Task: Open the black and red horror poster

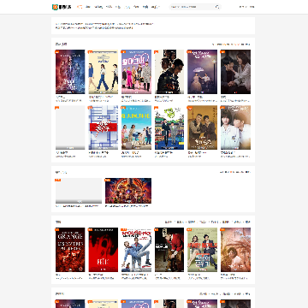Action: pyautogui.click(x=103, y=250)
